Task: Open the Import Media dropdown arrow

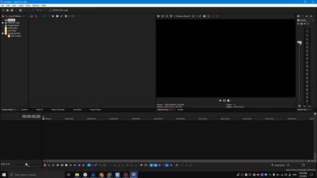Action: click(x=24, y=16)
